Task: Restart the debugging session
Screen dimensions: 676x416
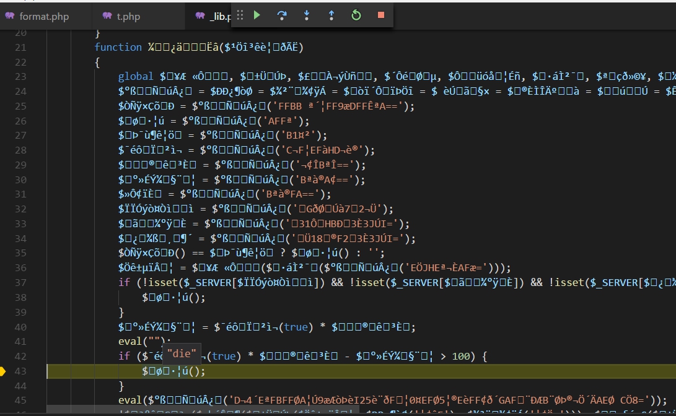Action: [x=356, y=15]
